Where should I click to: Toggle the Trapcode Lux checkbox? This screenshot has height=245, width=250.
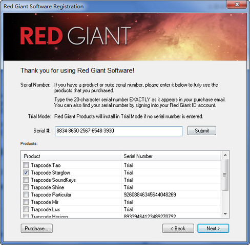[x=26, y=209]
